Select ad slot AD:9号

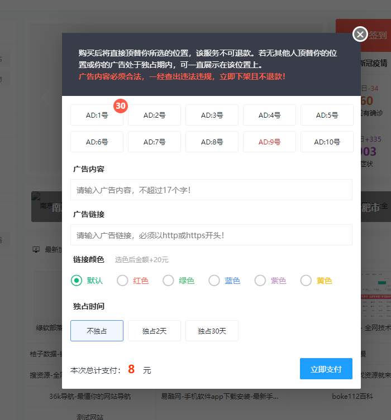[x=269, y=142]
